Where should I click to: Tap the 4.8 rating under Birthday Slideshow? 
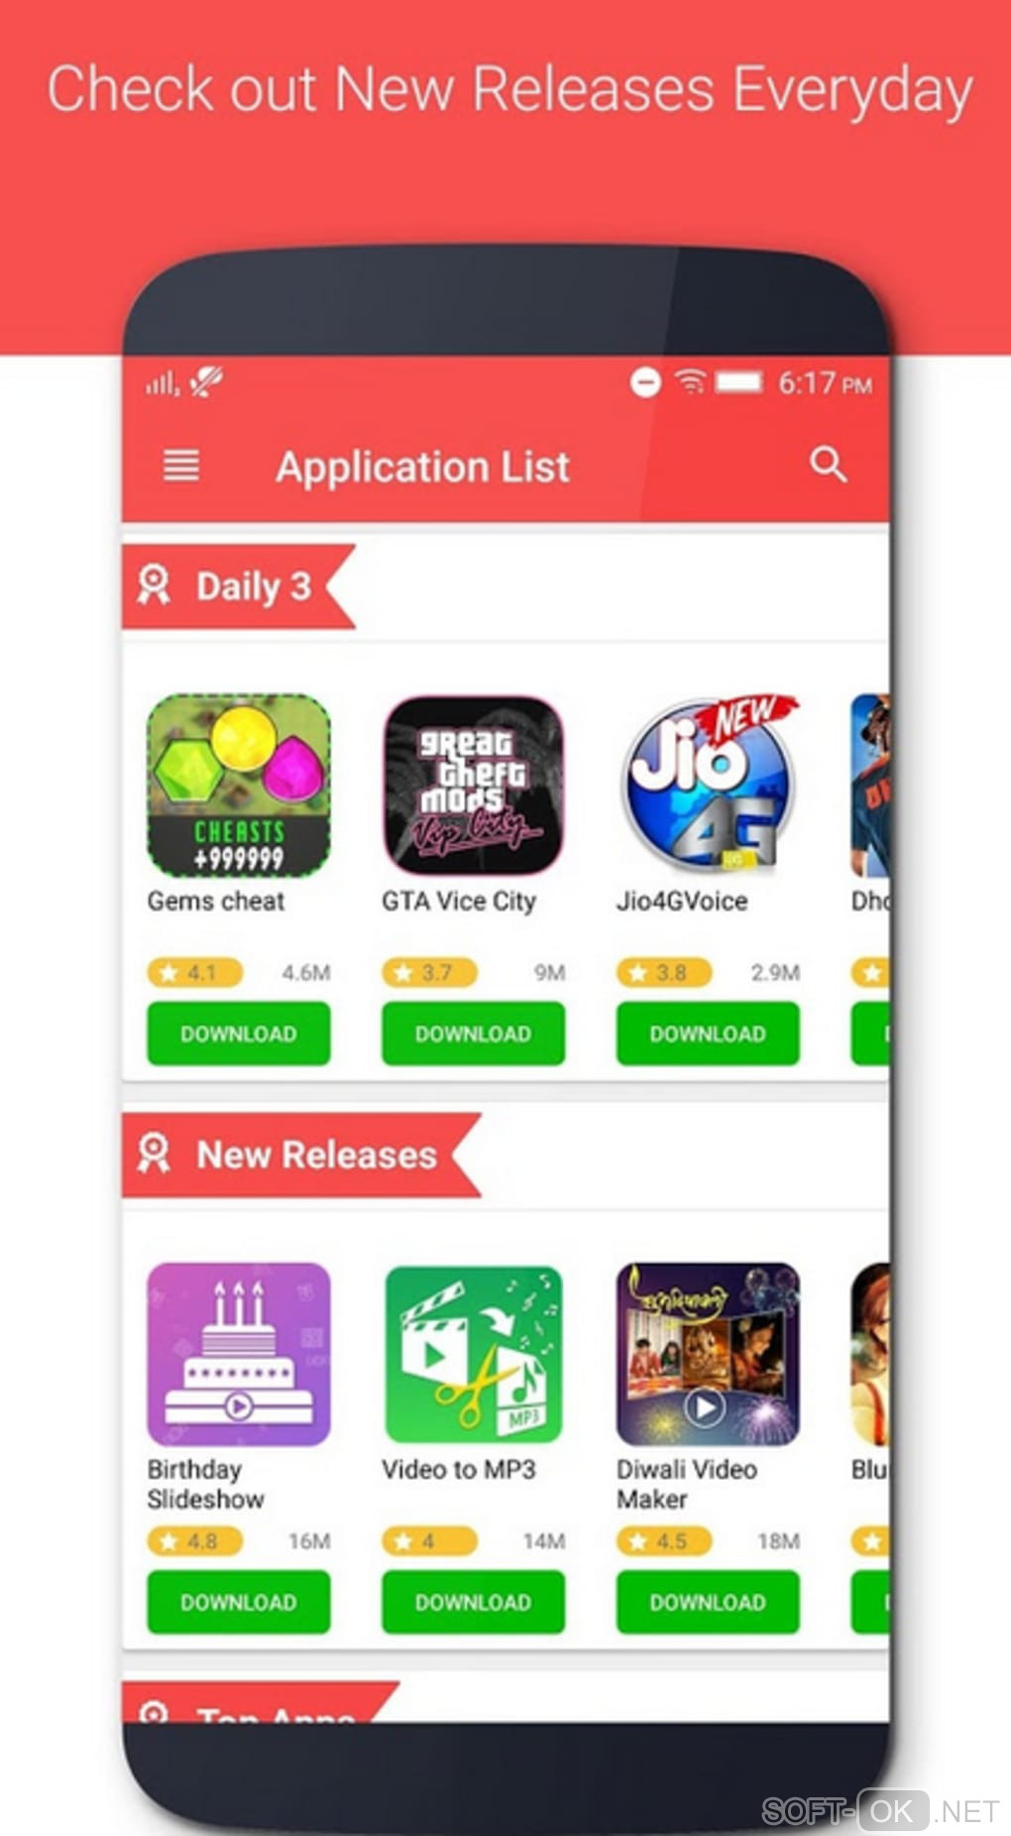click(x=195, y=1540)
